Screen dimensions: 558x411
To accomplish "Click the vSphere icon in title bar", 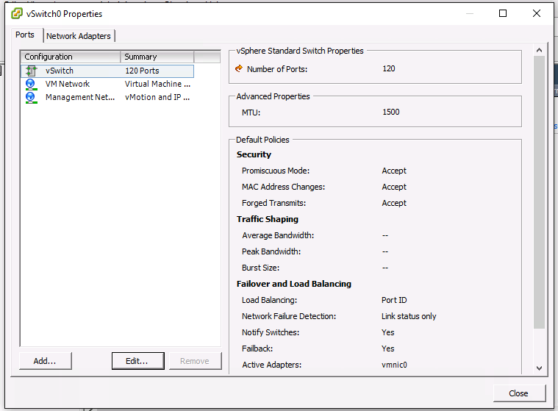I will pyautogui.click(x=17, y=13).
